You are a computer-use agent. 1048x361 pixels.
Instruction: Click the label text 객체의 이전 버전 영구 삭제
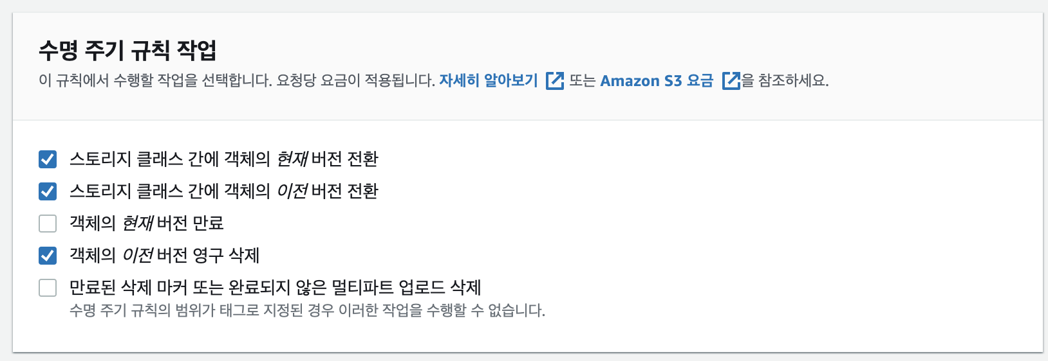point(164,256)
